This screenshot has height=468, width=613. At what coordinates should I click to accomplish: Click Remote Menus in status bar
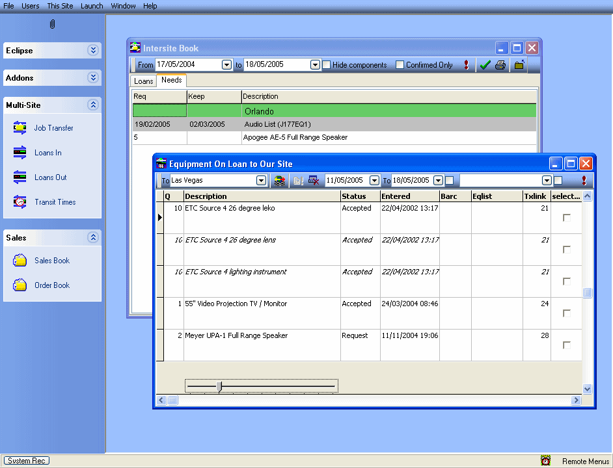pyautogui.click(x=585, y=461)
